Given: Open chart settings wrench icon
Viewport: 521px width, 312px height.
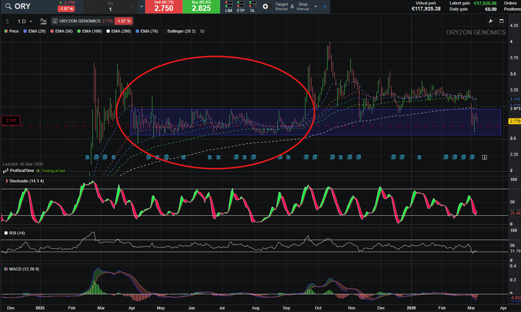Looking at the screenshot, I should click(x=490, y=21).
